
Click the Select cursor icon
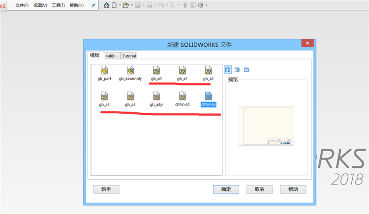click(173, 5)
